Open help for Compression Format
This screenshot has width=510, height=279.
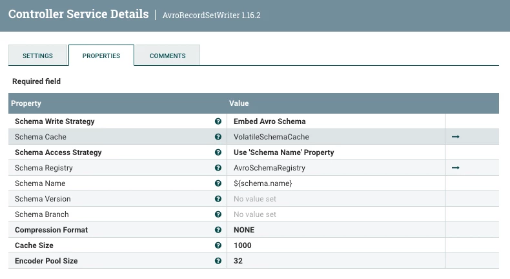pyautogui.click(x=218, y=230)
